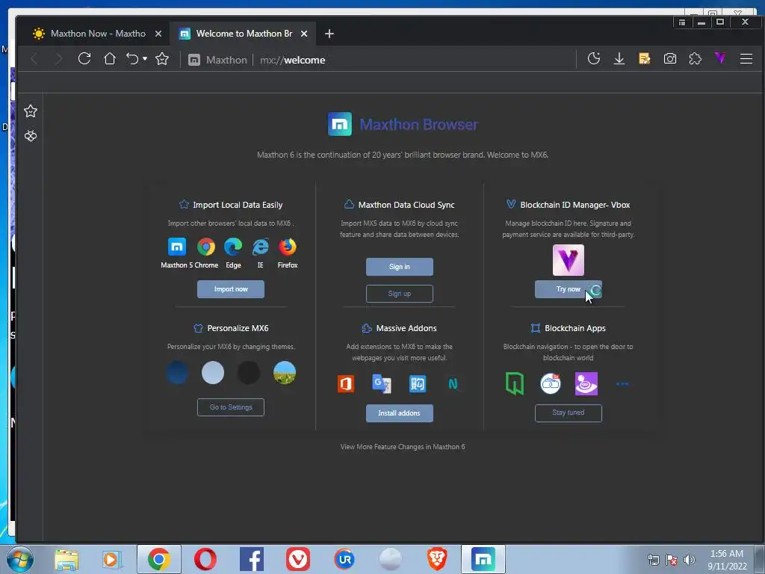This screenshot has width=765, height=574.
Task: Expand the undo history dropdown arrow
Action: (145, 59)
